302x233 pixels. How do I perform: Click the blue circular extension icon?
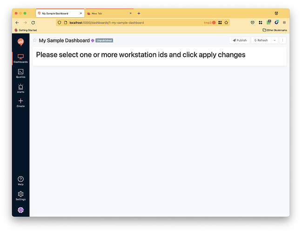276,22
